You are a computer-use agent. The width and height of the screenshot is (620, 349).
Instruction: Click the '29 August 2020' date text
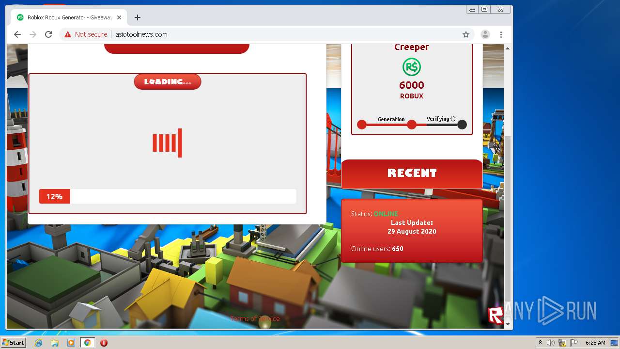(x=412, y=231)
